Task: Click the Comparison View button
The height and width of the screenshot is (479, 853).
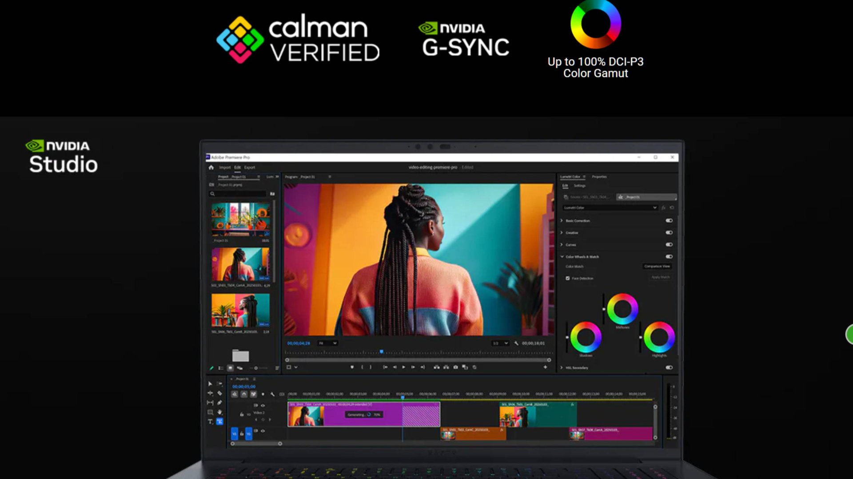Action: [657, 266]
